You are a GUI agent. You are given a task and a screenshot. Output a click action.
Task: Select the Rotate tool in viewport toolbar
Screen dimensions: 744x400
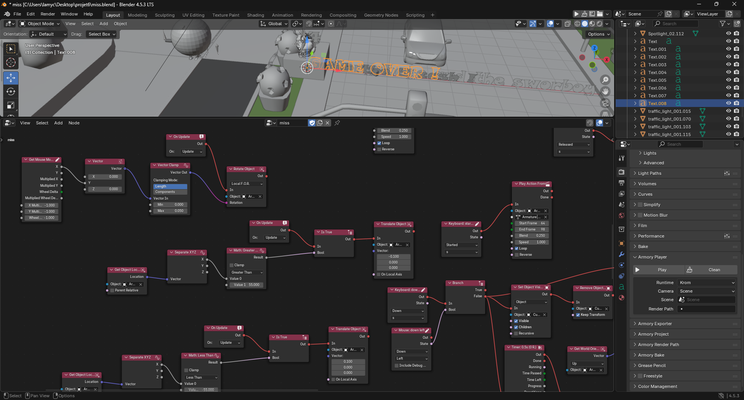[x=11, y=91]
